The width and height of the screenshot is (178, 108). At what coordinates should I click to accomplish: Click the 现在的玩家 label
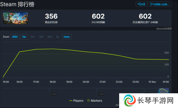[x=51, y=22]
